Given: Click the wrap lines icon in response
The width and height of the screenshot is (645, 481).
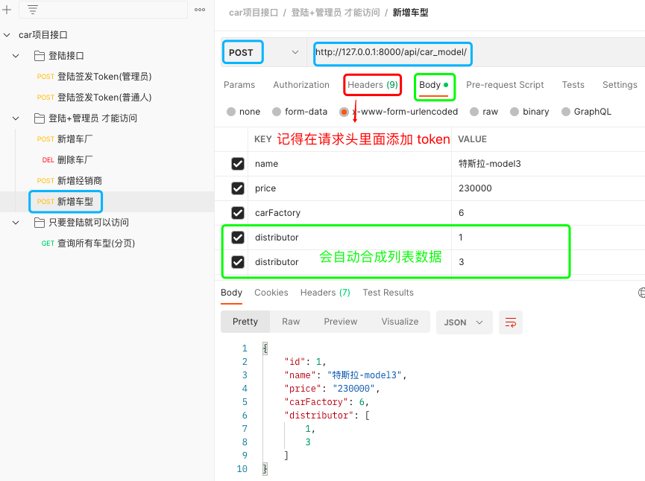Looking at the screenshot, I should click(x=511, y=322).
